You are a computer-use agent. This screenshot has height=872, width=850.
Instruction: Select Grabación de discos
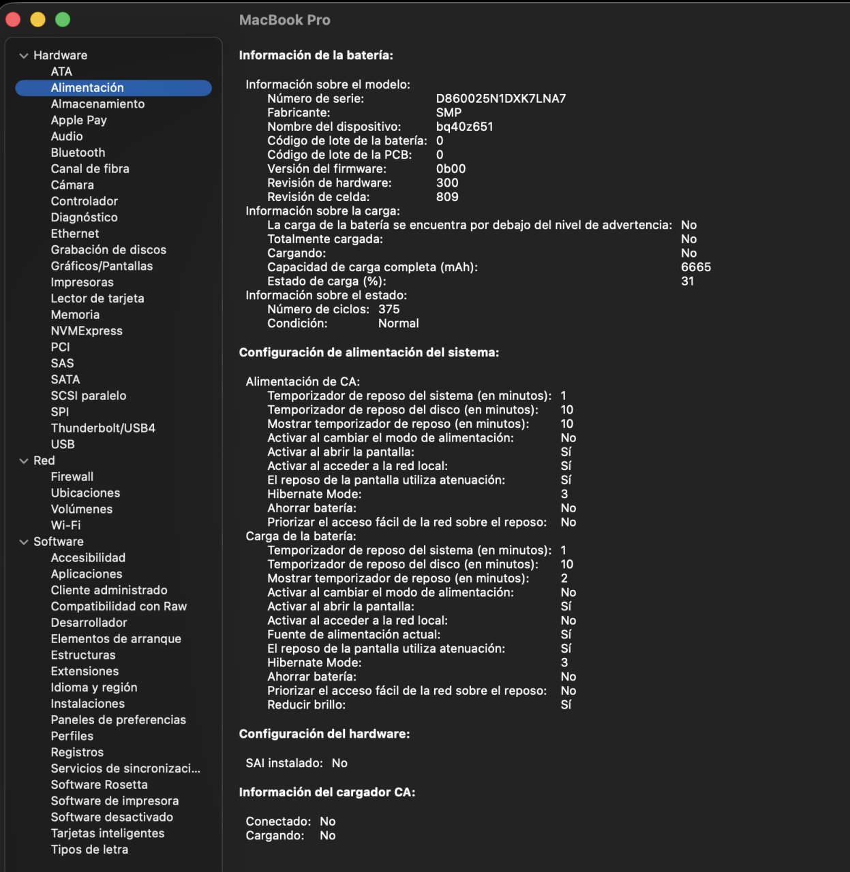pyautogui.click(x=108, y=250)
